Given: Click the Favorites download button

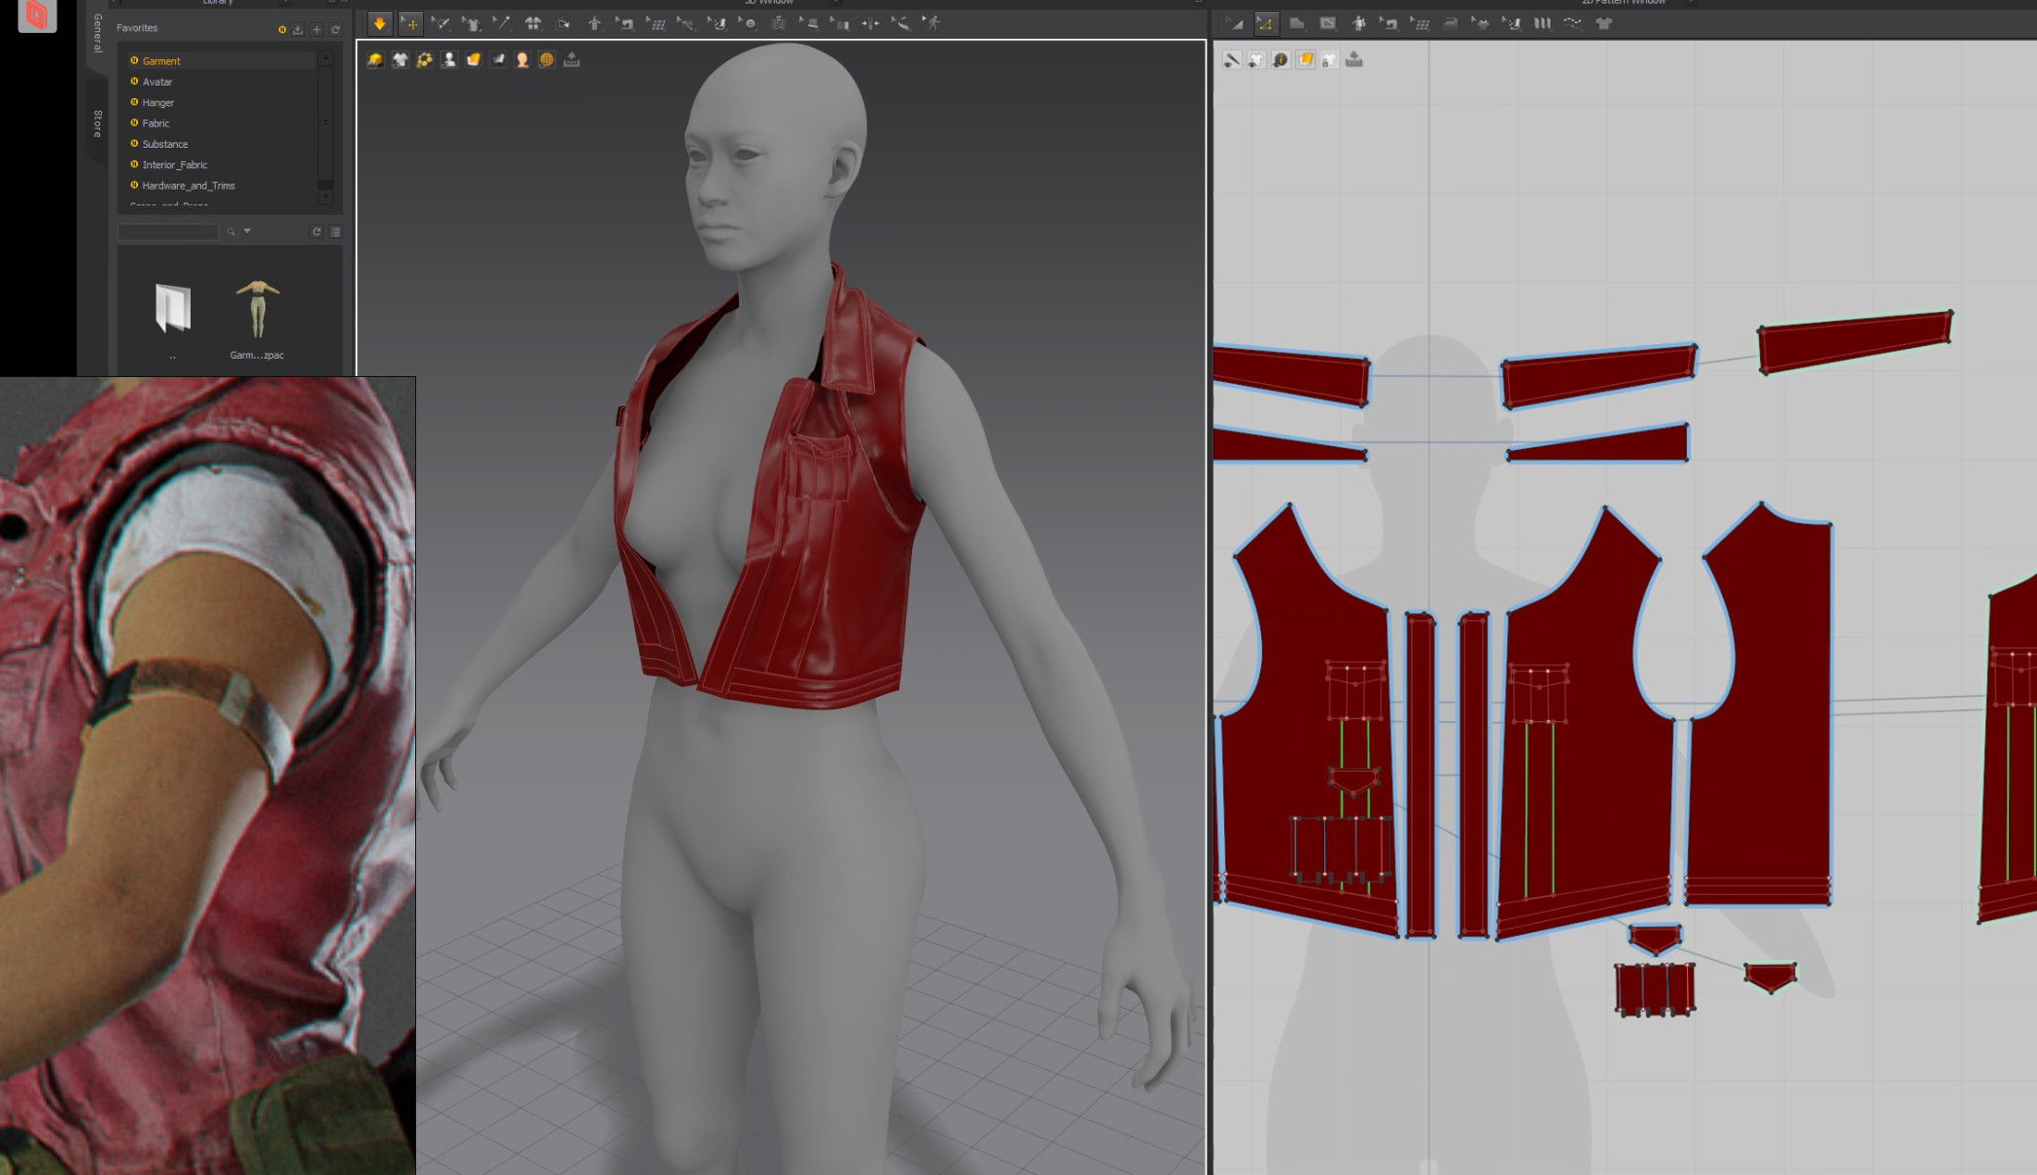Looking at the screenshot, I should pyautogui.click(x=298, y=29).
